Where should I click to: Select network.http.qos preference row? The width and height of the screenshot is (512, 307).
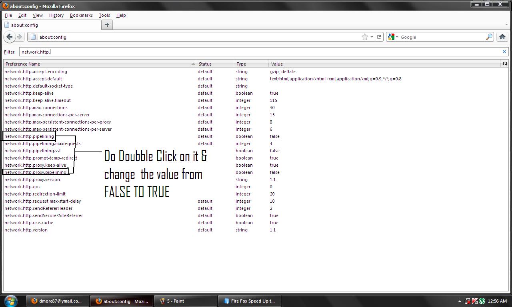(256, 187)
